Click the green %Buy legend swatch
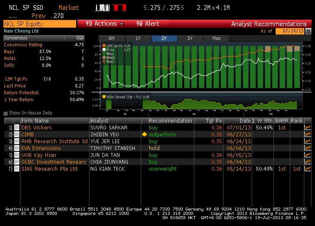 tap(104, 54)
